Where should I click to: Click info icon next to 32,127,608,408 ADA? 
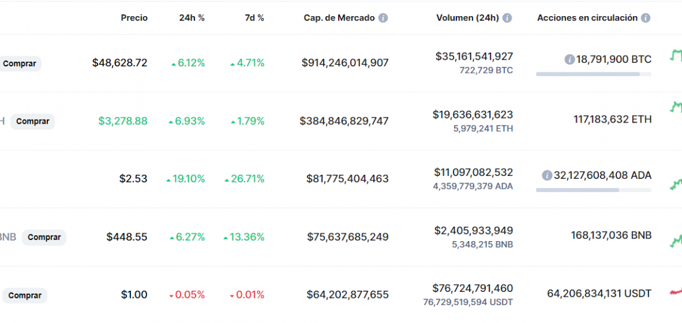(x=547, y=176)
